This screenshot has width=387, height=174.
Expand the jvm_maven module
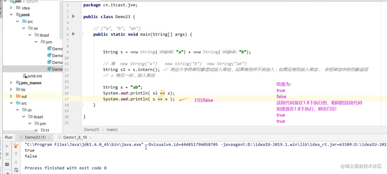pyautogui.click(x=11, y=83)
